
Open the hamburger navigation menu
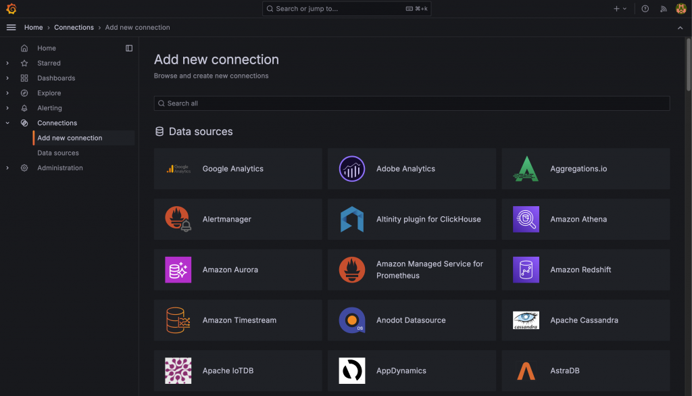pyautogui.click(x=11, y=28)
